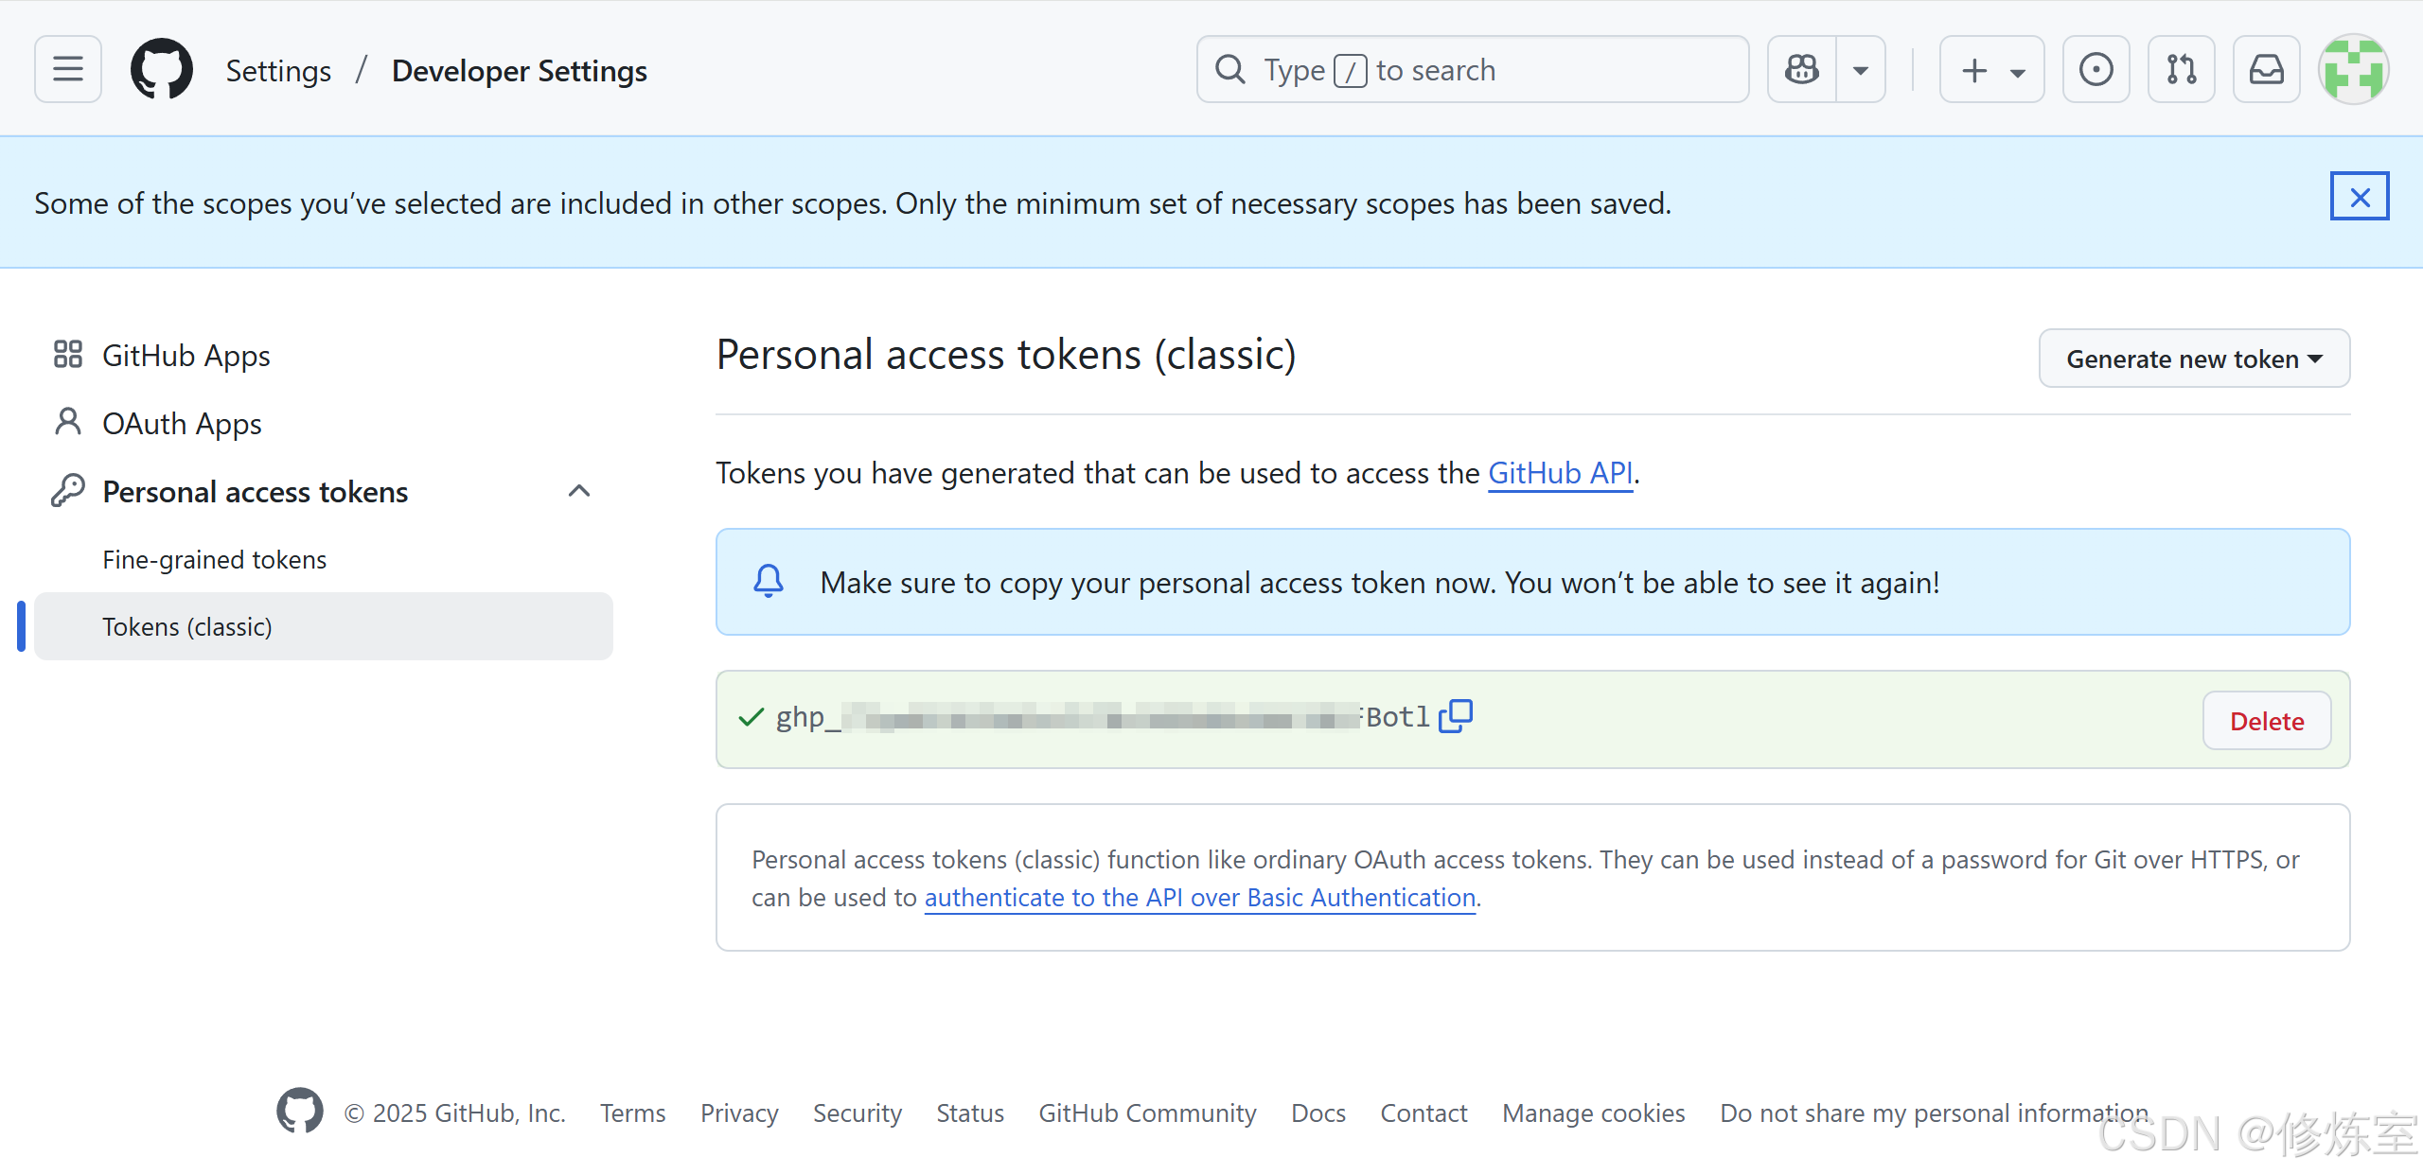Select Personal access tokens sidebar item
Image resolution: width=2423 pixels, height=1174 pixels.
coord(256,492)
